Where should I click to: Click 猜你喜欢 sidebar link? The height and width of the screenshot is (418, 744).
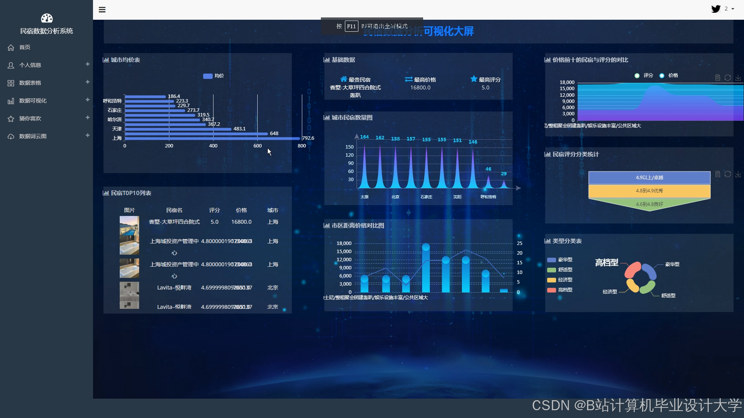tap(30, 118)
